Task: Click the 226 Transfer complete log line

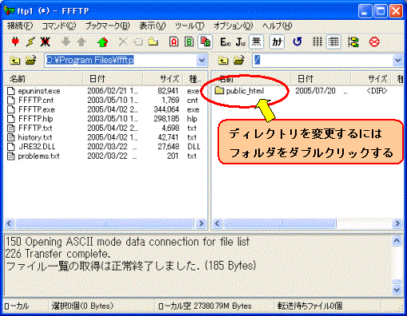Action: (x=58, y=254)
